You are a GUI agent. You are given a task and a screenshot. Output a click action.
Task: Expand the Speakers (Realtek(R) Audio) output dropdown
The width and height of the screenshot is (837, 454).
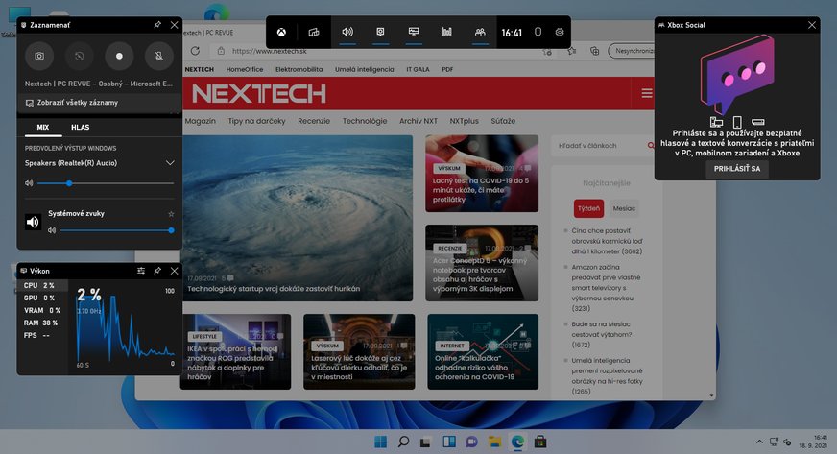[170, 163]
